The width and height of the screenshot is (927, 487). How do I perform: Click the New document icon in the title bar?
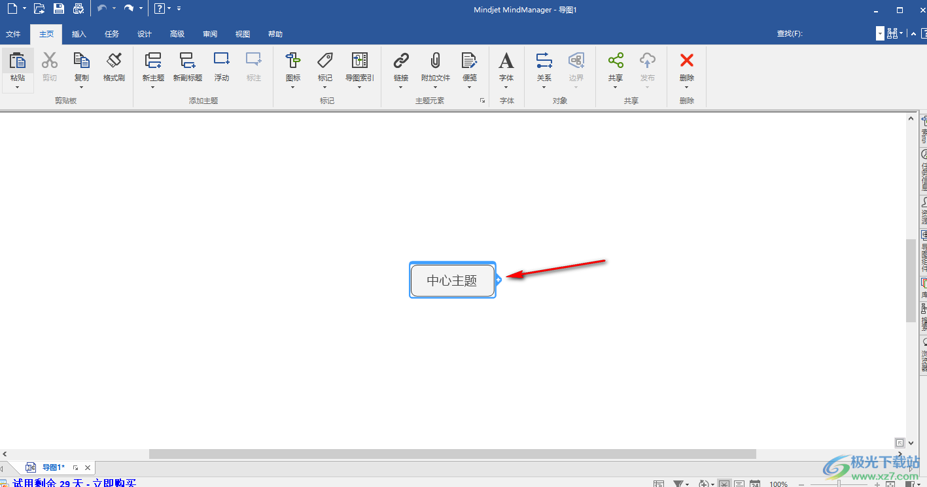(12, 8)
